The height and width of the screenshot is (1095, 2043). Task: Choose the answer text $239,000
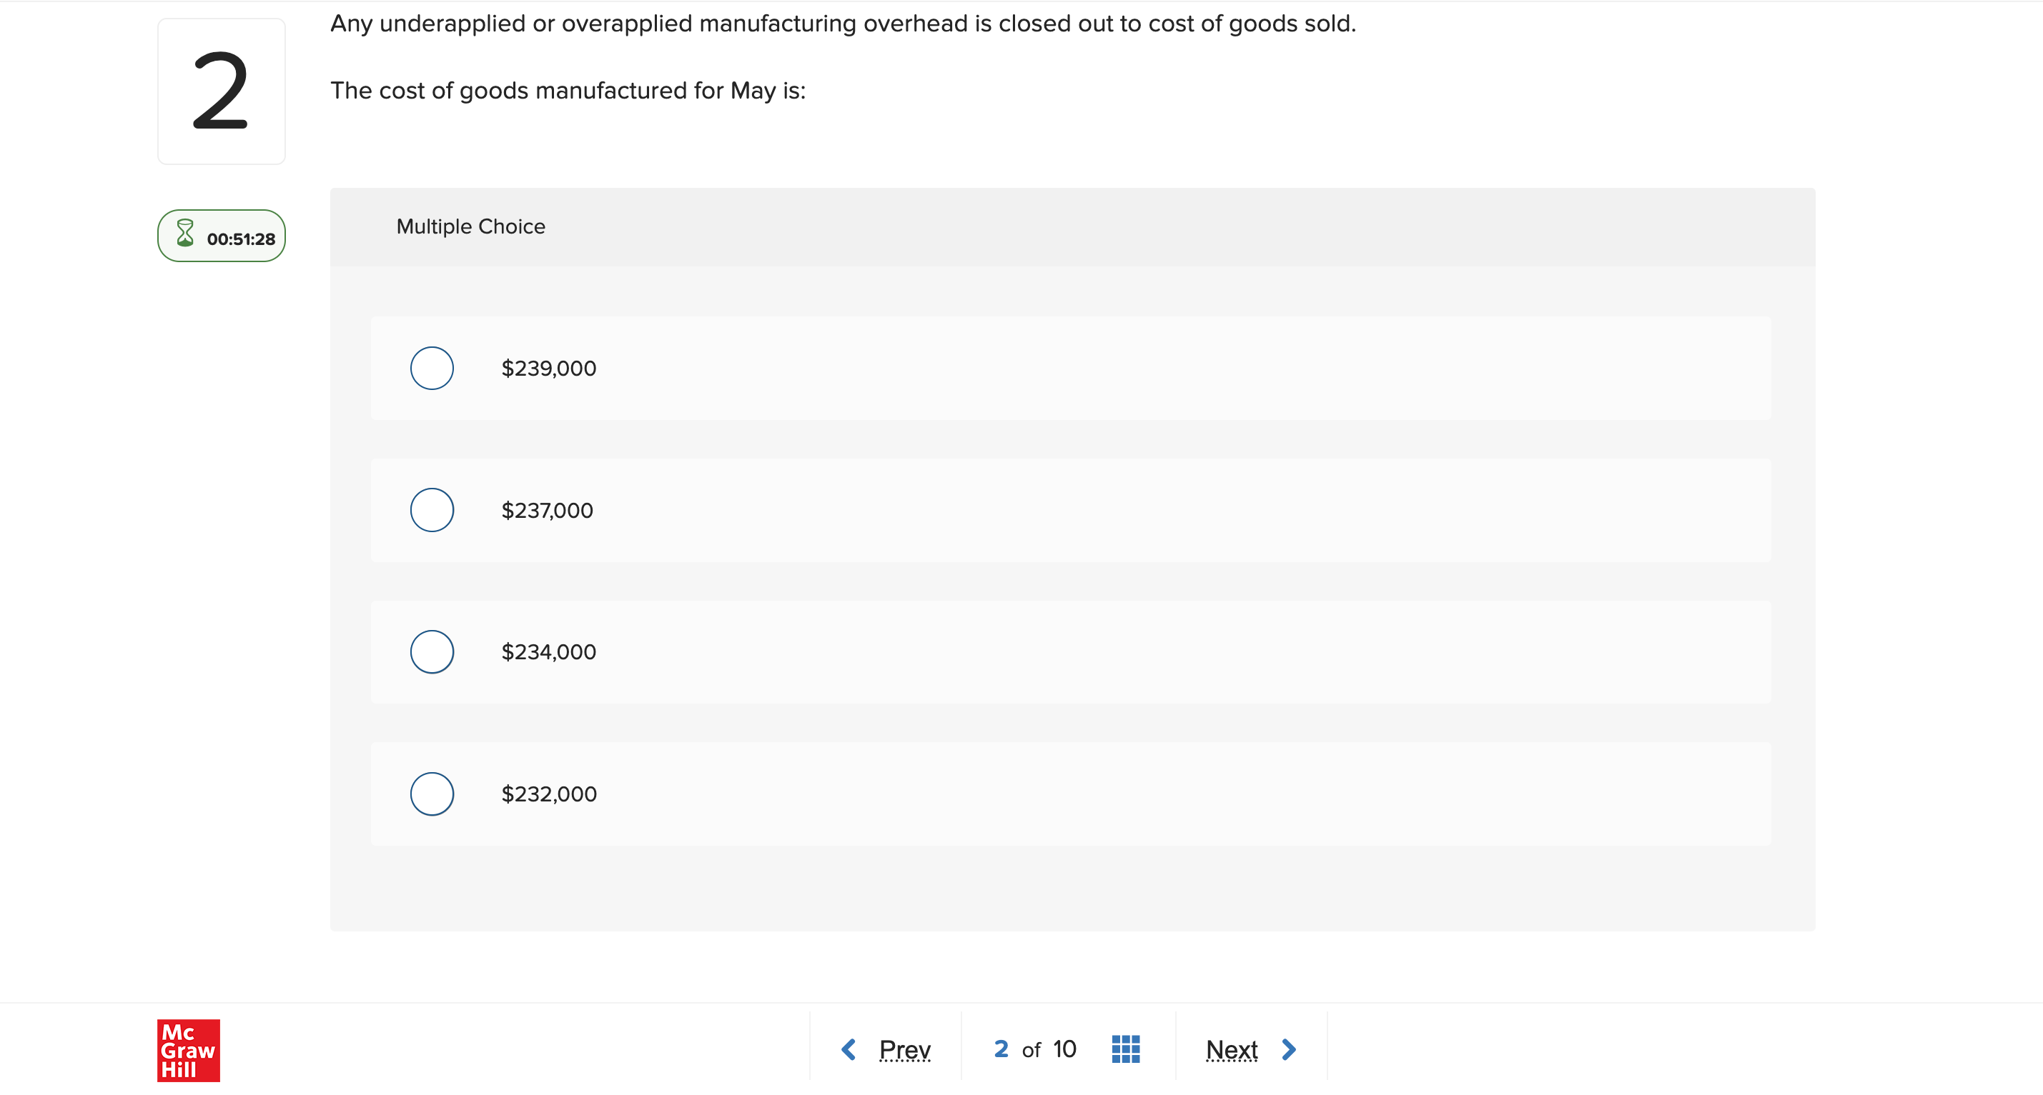549,369
